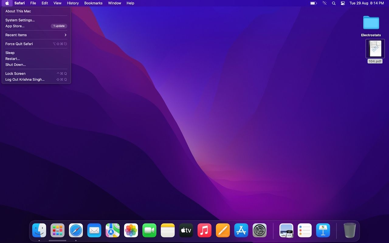Click the Wi-Fi status icon
389x243 pixels.
pos(325,3)
